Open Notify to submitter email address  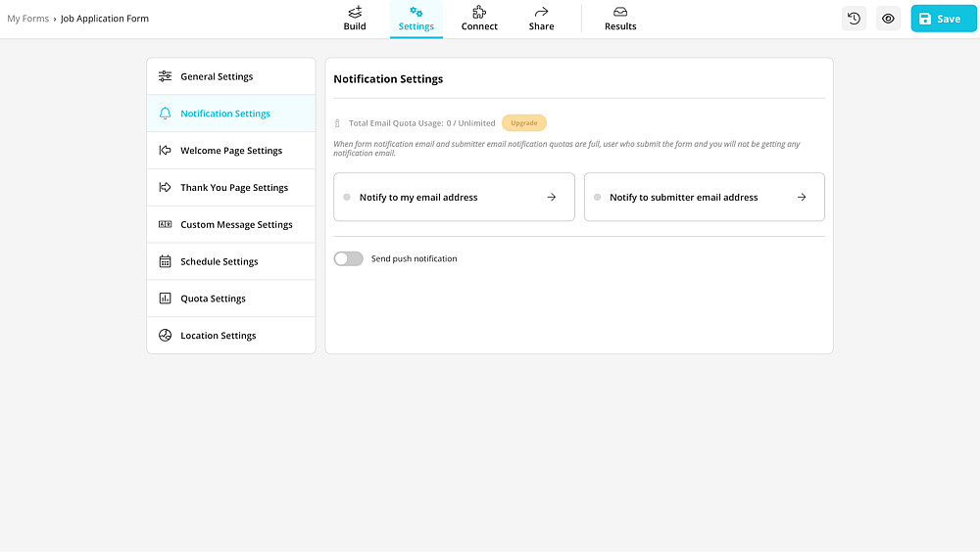pos(705,197)
